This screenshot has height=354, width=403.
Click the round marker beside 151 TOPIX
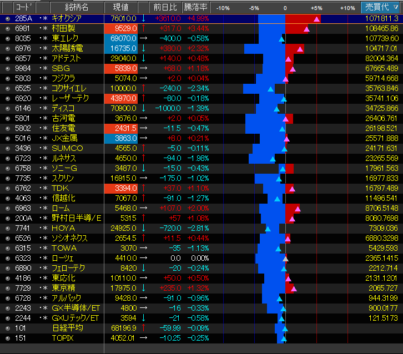8,338
